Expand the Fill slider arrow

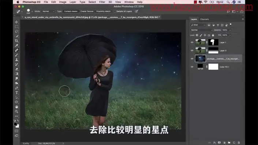(x=230, y=35)
